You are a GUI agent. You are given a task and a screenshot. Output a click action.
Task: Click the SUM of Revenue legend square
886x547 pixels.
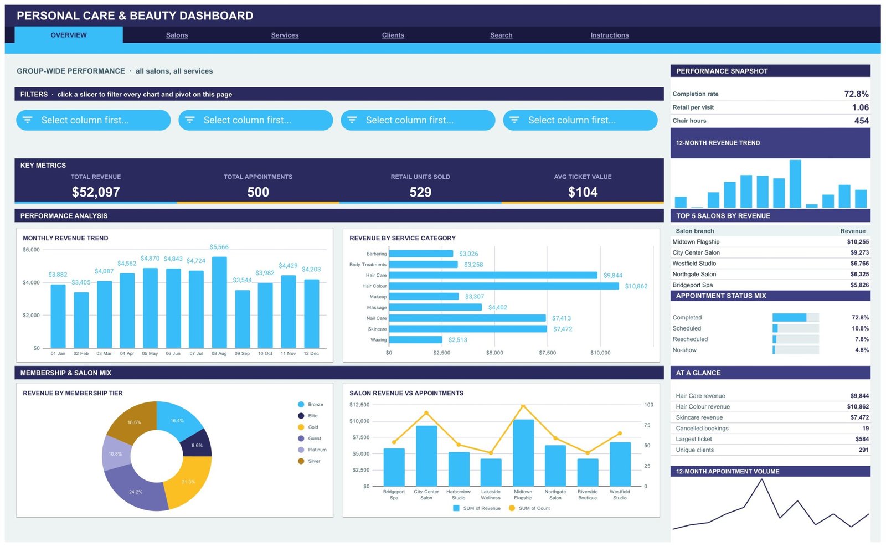(456, 508)
